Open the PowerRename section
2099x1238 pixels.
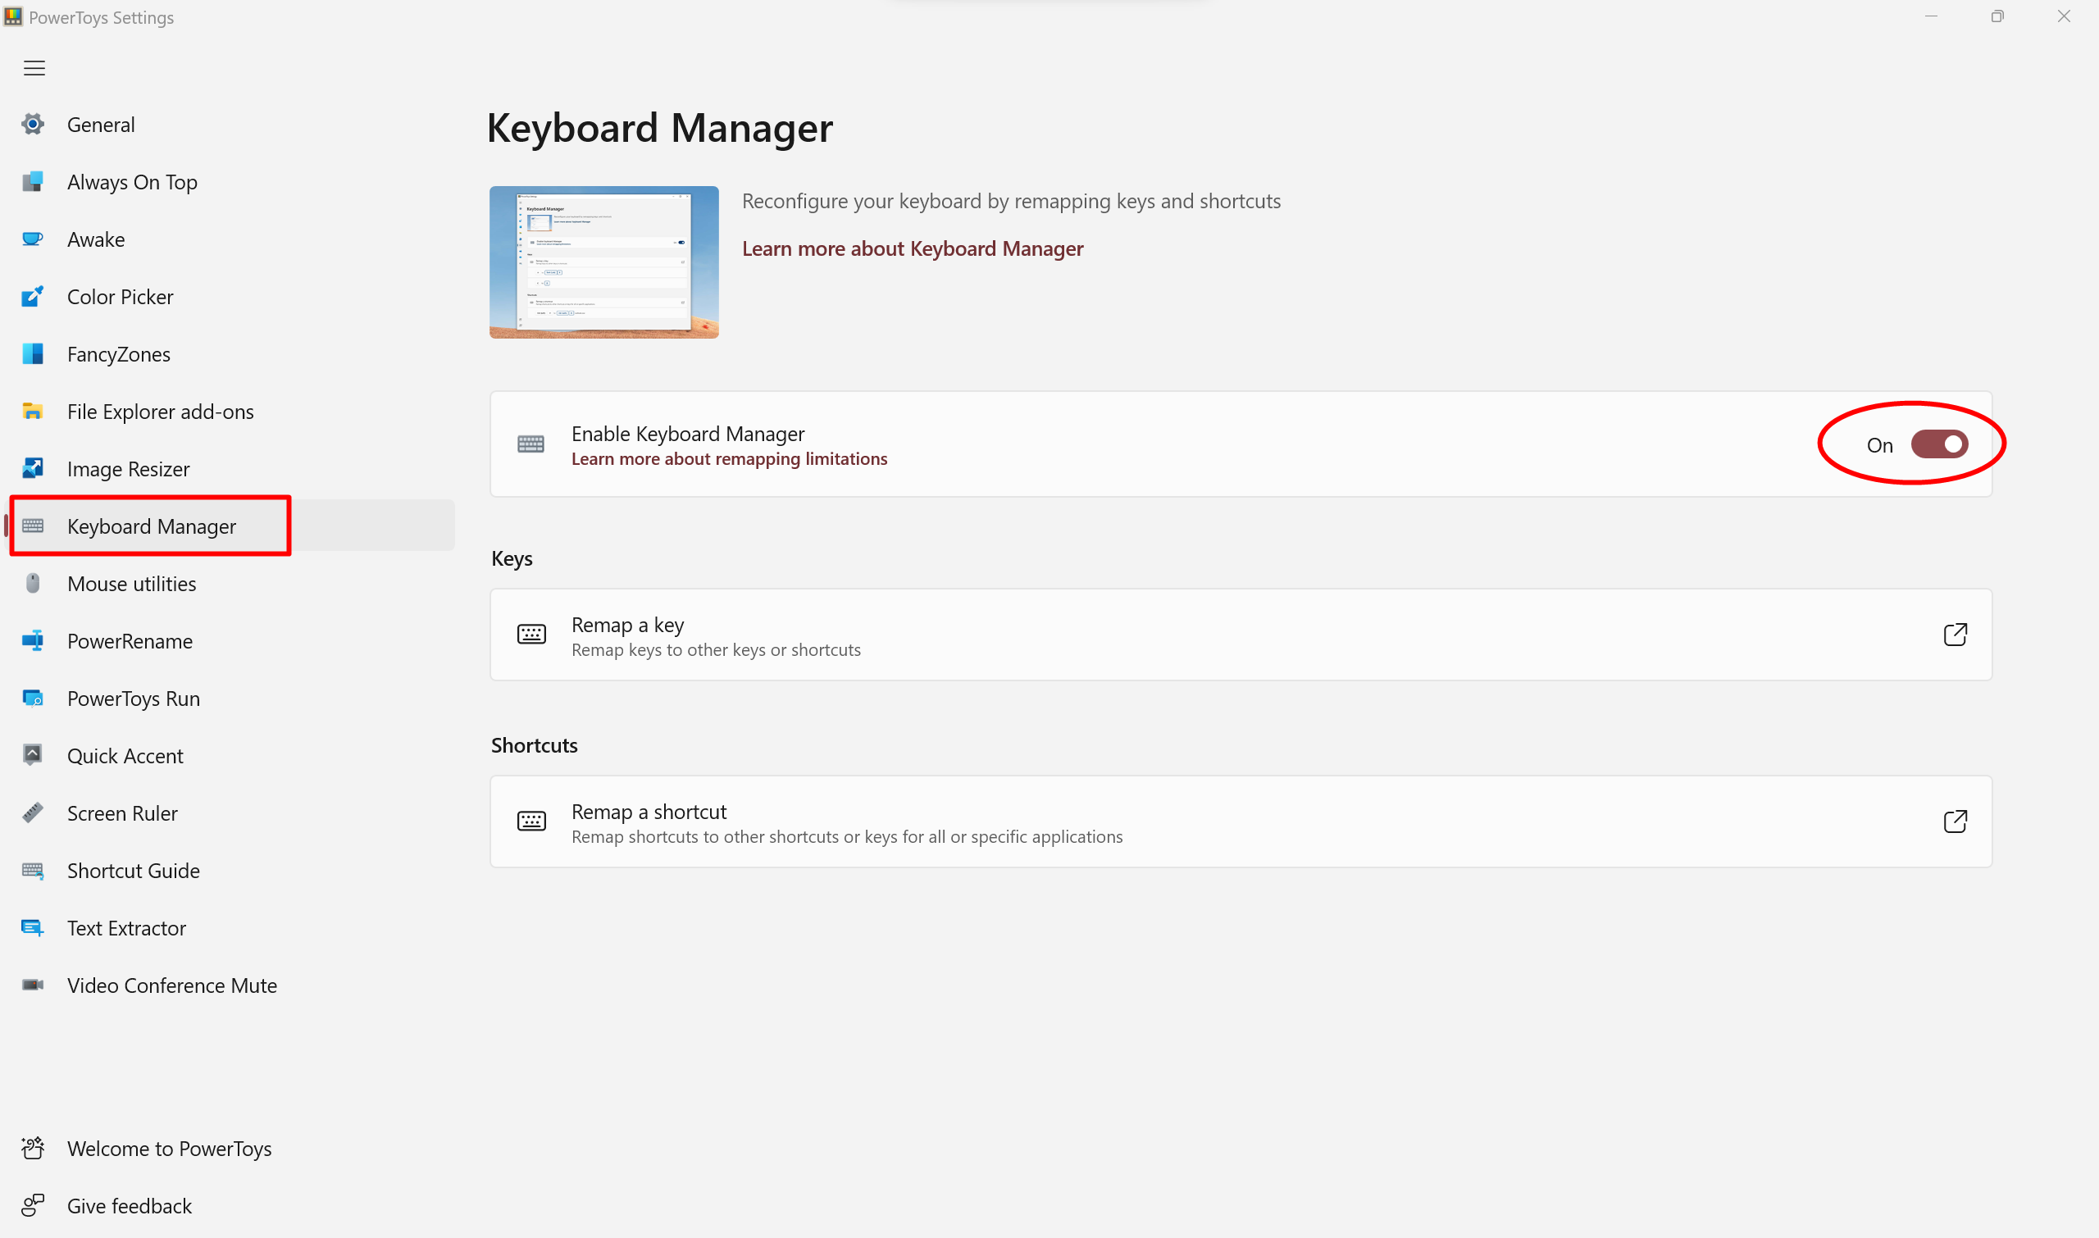click(130, 640)
